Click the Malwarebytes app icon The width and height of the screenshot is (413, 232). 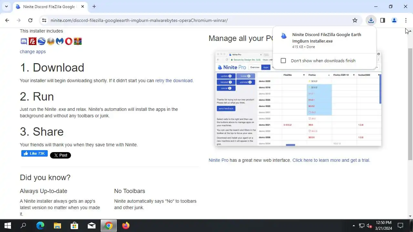pos(60,41)
